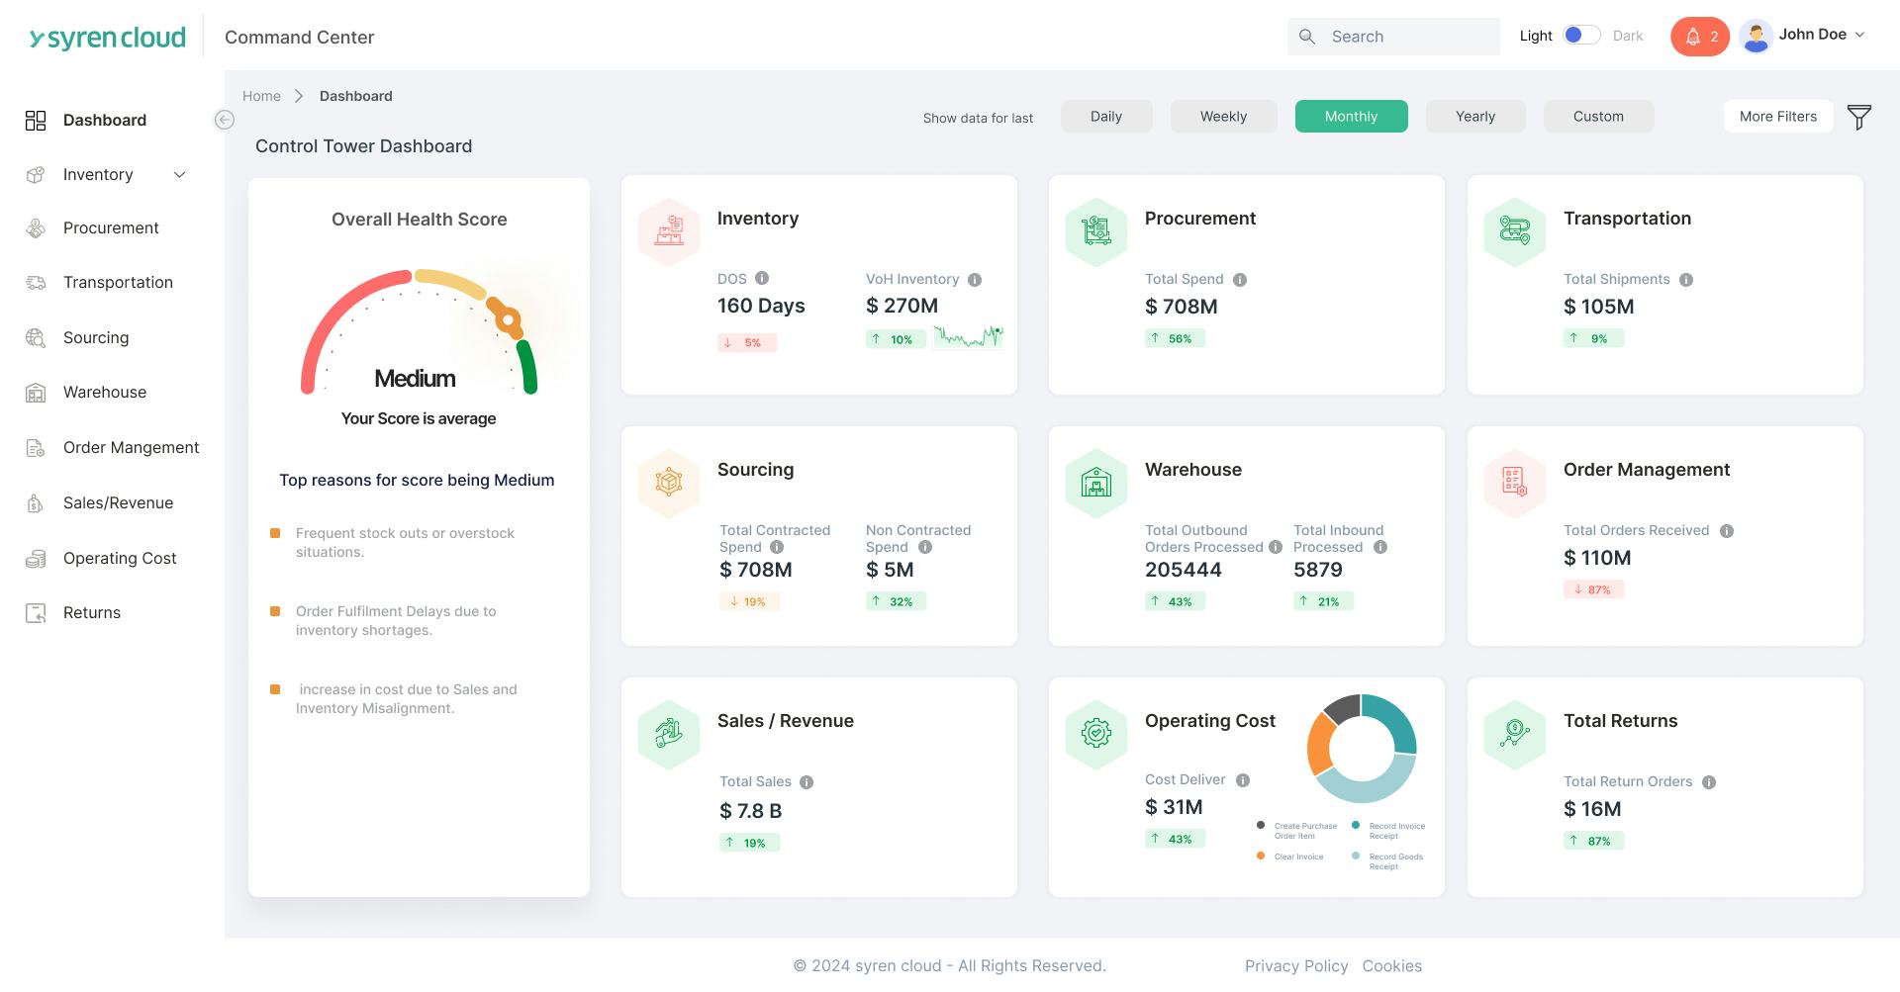1900x992 pixels.
Task: Click the filter funnel icon near More Filters
Action: [x=1860, y=117]
